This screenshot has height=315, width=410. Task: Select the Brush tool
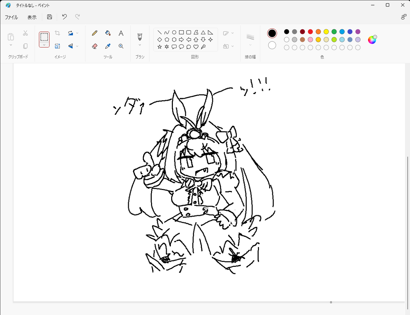[139, 36]
